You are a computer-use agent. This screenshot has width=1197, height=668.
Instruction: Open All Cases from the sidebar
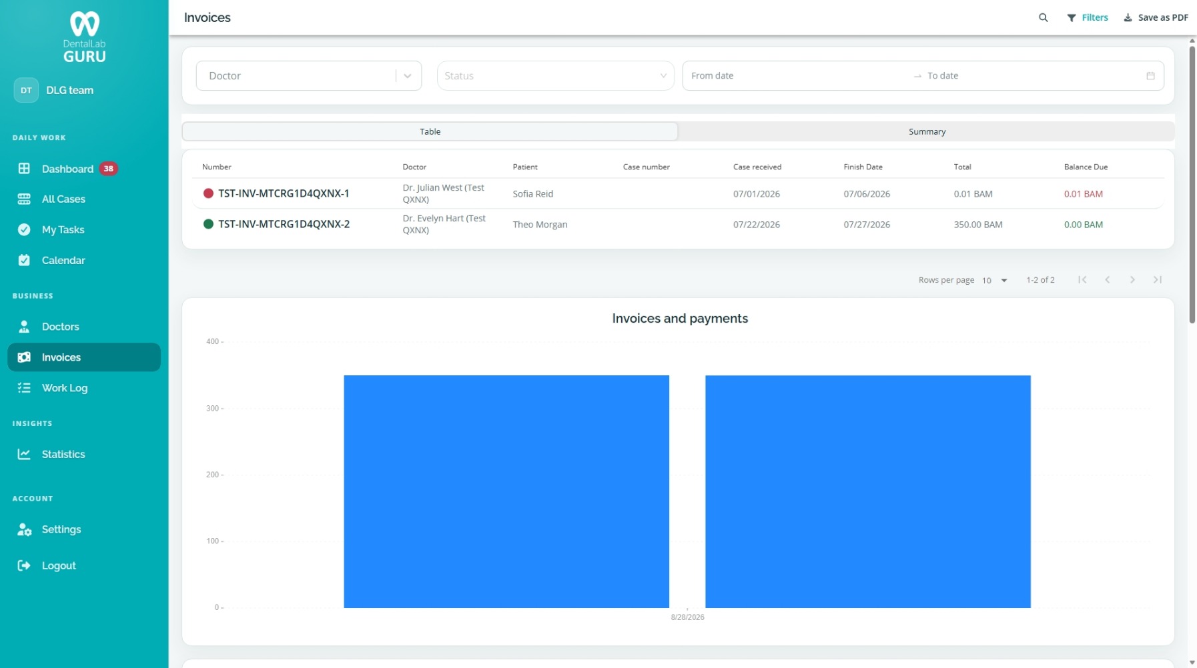(x=84, y=199)
